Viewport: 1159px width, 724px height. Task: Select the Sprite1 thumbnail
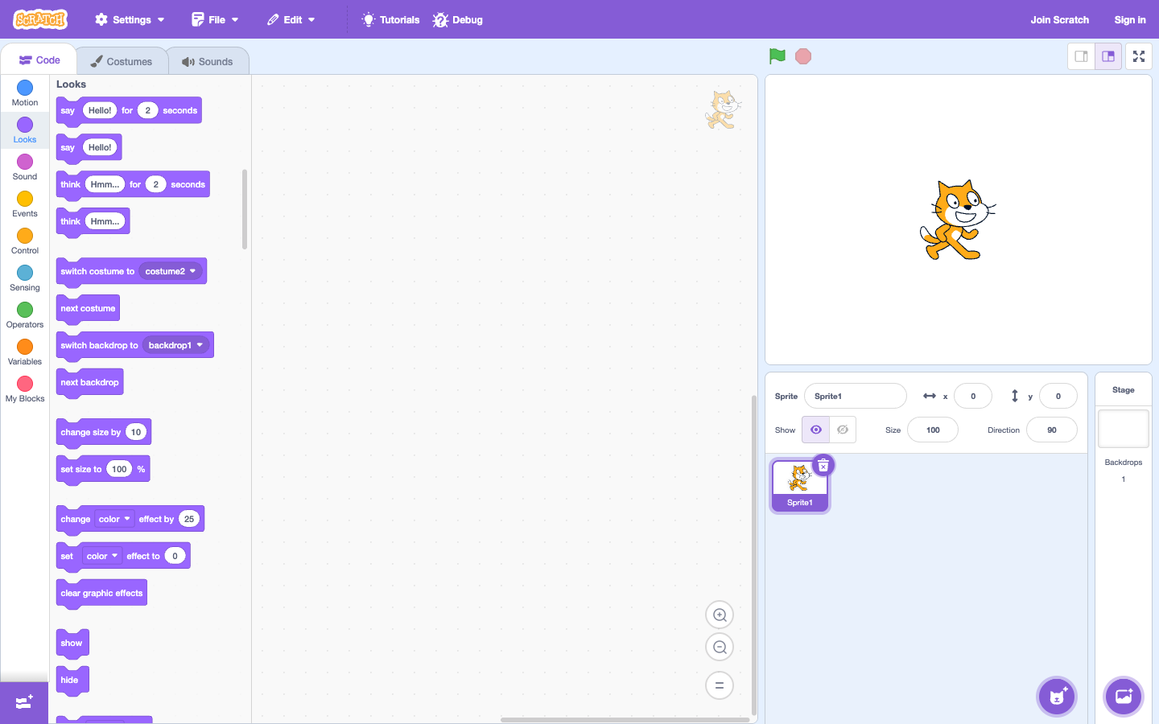tap(800, 486)
